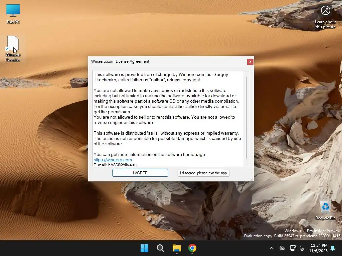Image resolution: width=342 pixels, height=256 pixels.
Task: Open the Windows Start menu
Action: (144, 248)
